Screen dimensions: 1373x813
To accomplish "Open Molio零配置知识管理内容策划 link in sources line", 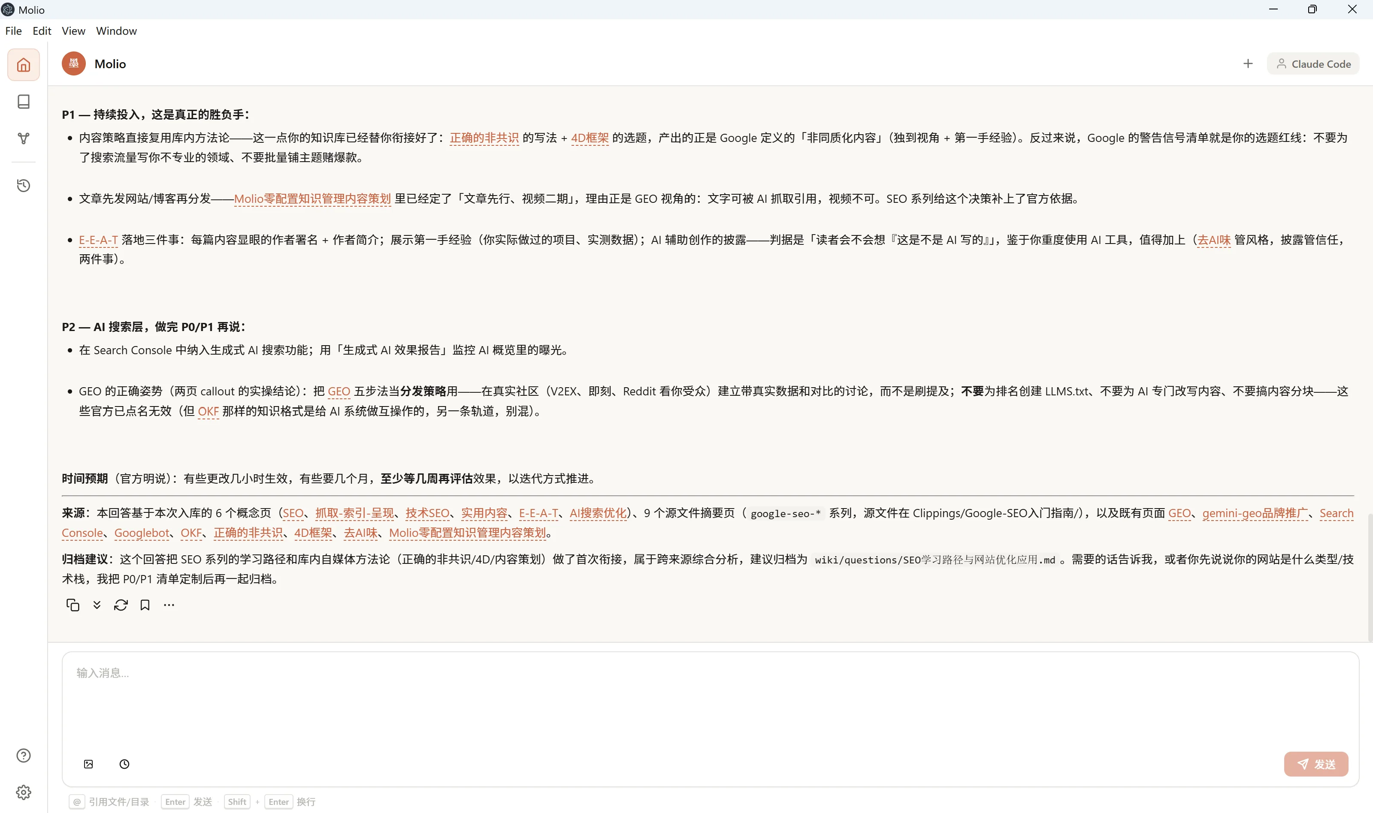I will point(468,533).
